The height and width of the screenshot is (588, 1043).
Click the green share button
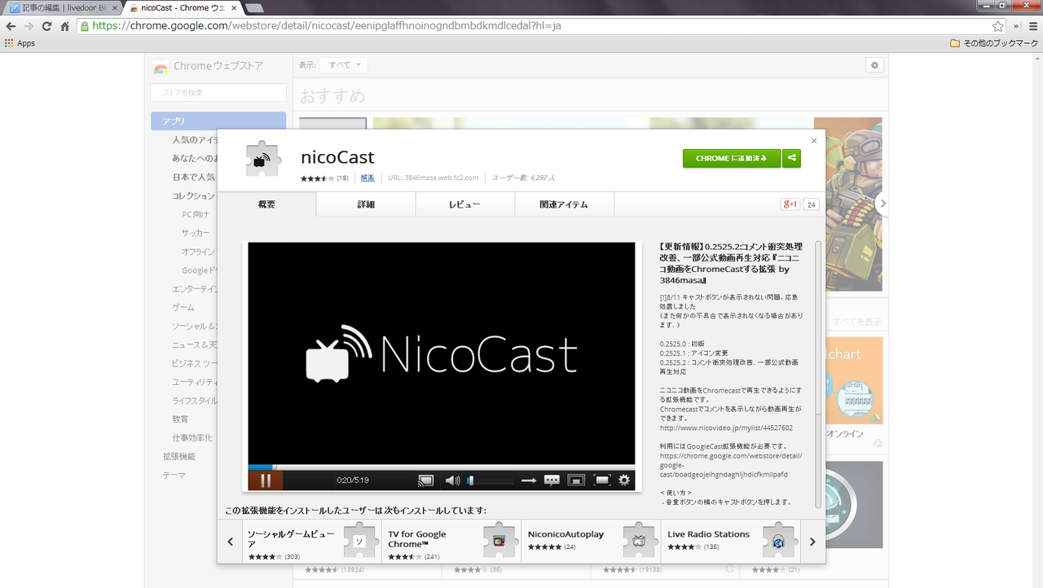coord(791,158)
